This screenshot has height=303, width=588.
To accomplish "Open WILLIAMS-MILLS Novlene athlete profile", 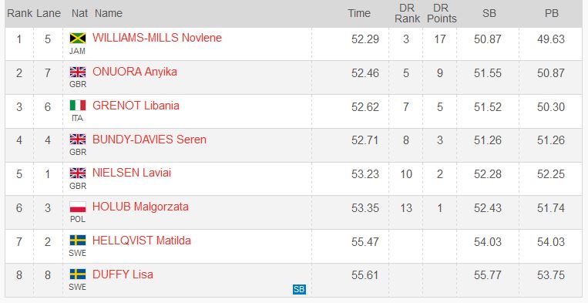I will (156, 38).
